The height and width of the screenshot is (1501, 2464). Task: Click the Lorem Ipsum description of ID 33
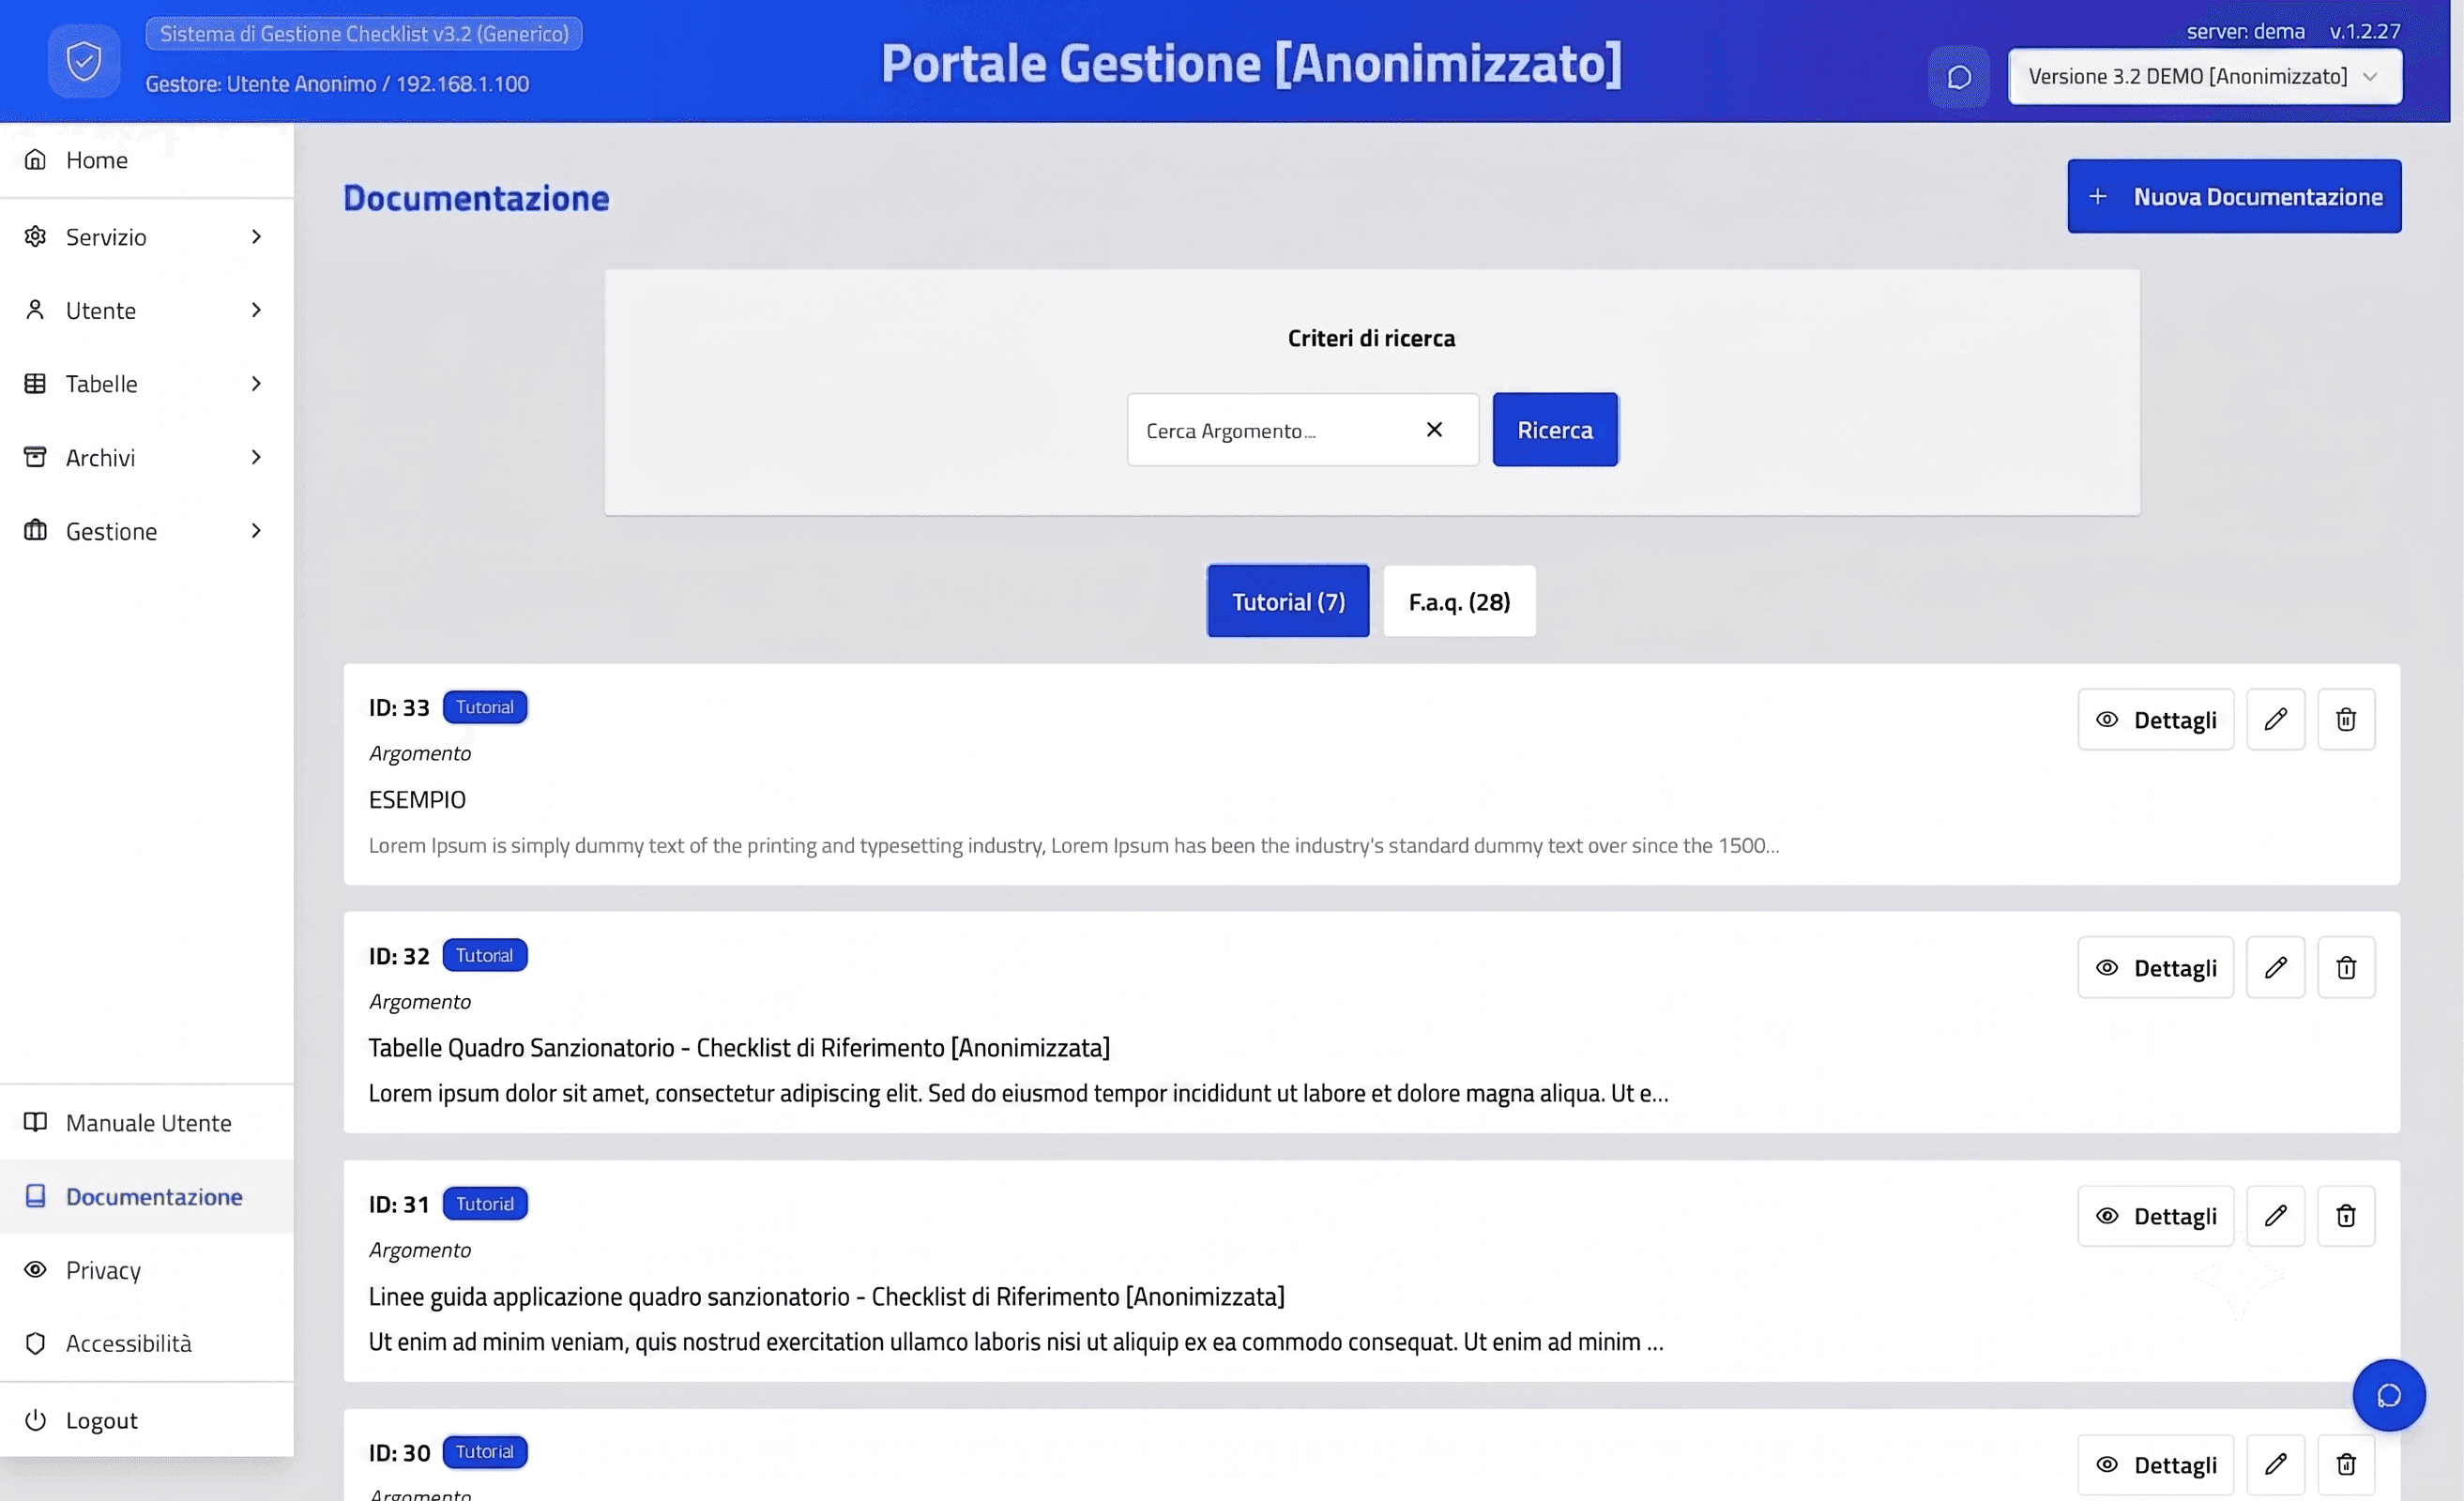point(1074,845)
